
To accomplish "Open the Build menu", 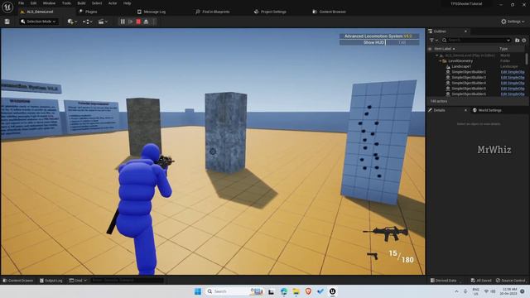I will [81, 3].
